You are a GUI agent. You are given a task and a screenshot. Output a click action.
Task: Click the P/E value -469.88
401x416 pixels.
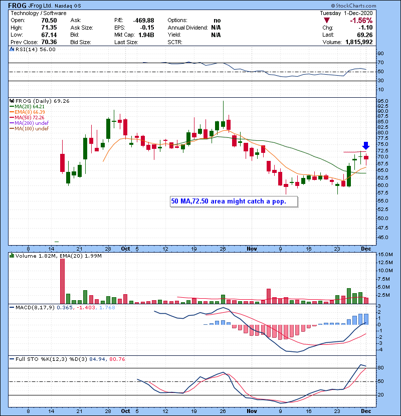coord(143,21)
